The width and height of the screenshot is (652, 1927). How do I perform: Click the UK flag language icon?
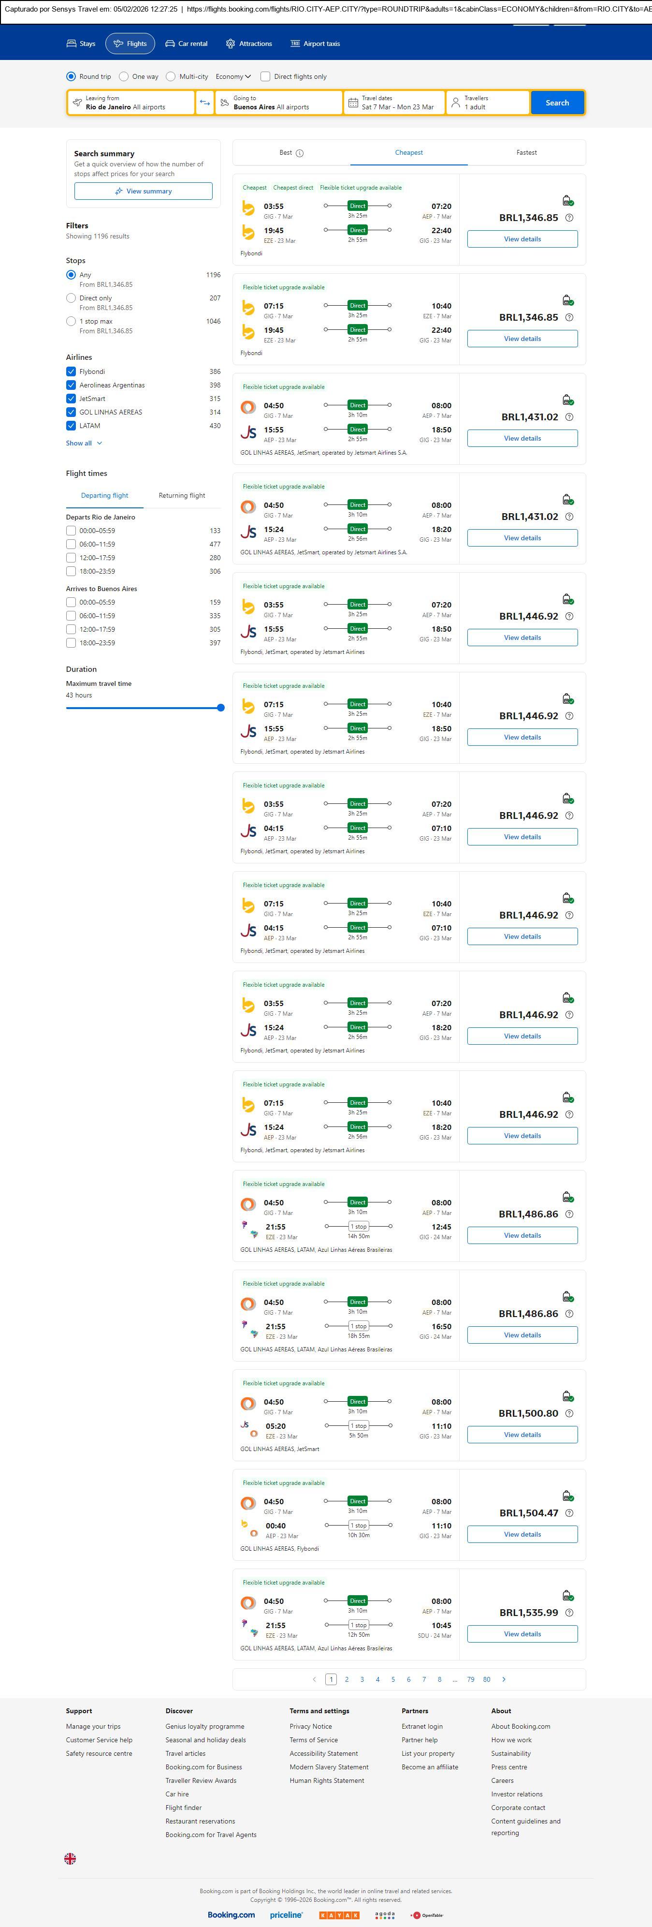[70, 1857]
